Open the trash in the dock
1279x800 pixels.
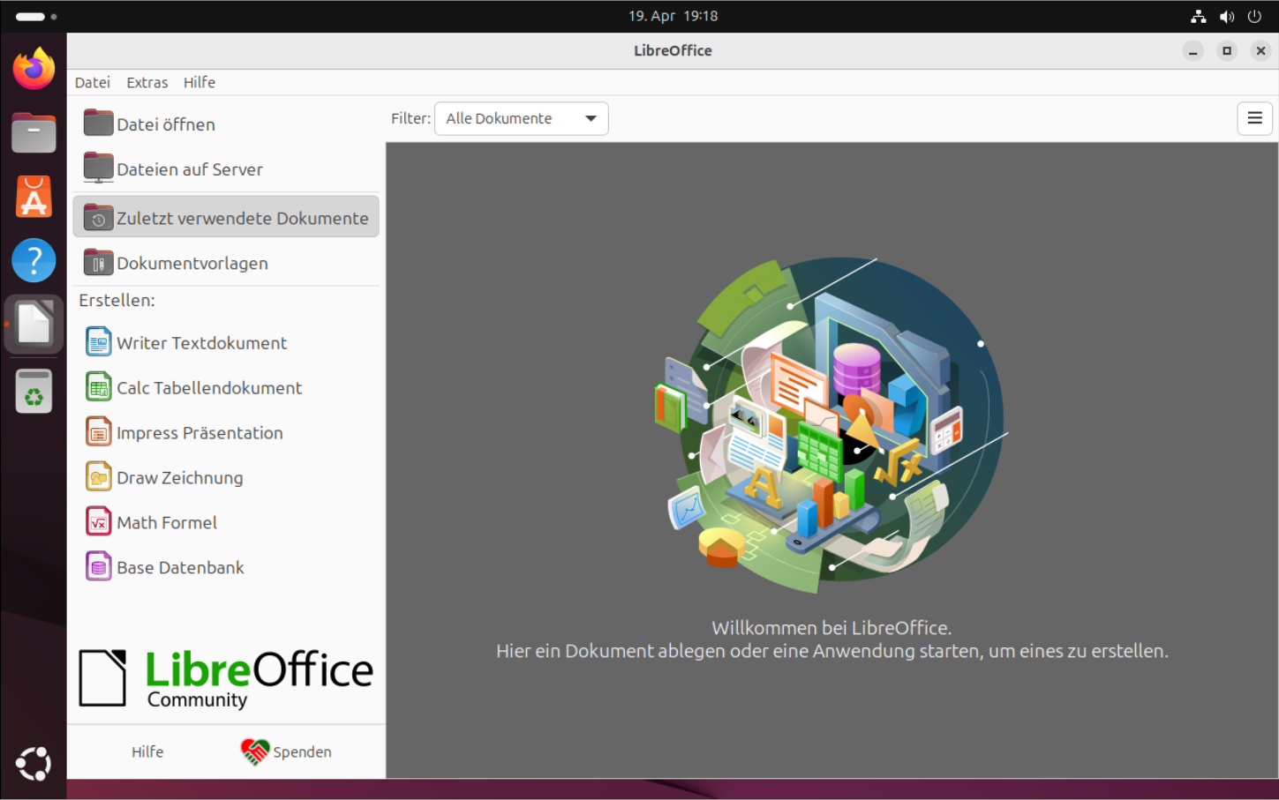pyautogui.click(x=34, y=392)
